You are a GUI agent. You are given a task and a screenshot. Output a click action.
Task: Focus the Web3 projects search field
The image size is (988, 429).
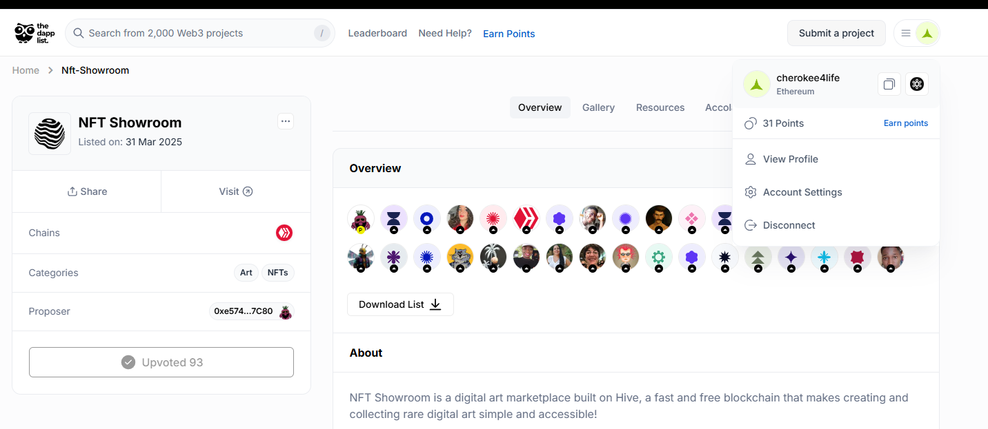200,33
